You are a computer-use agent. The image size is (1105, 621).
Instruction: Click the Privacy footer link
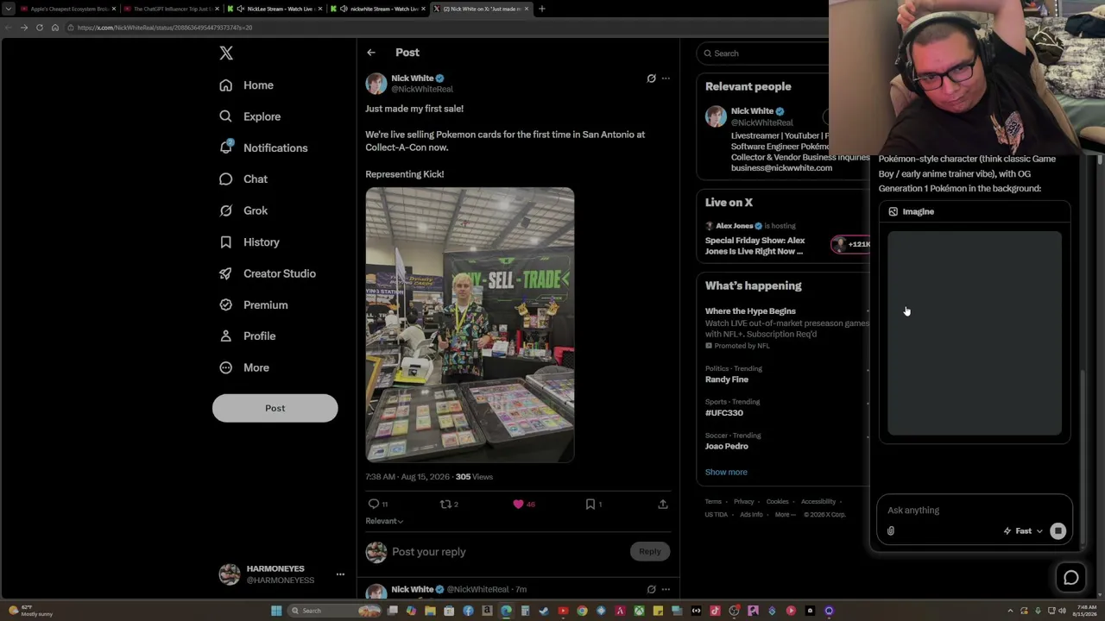tap(744, 502)
